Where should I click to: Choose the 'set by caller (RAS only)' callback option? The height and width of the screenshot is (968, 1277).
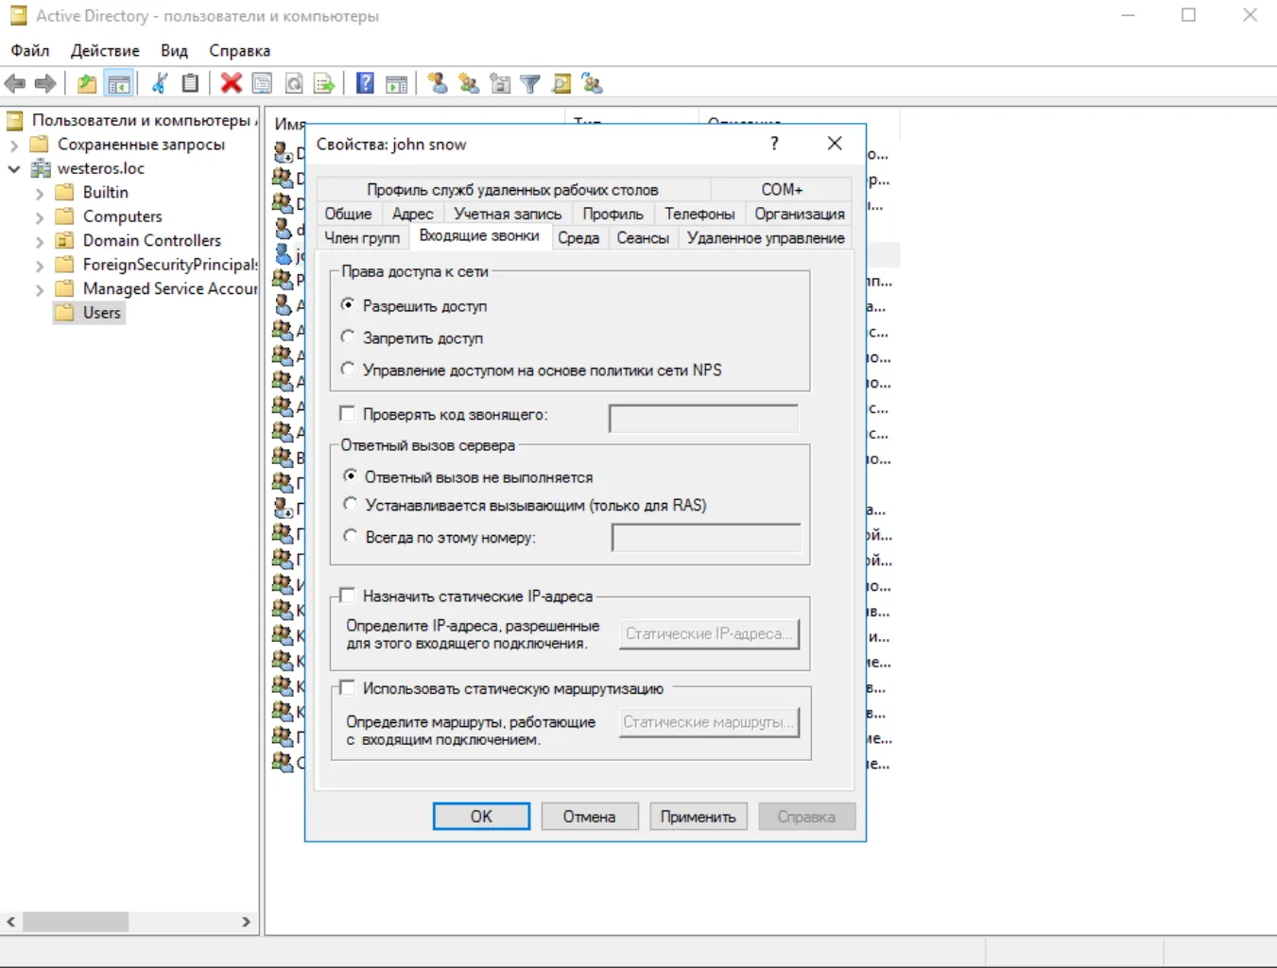point(351,505)
